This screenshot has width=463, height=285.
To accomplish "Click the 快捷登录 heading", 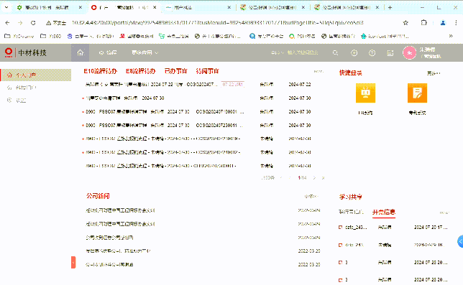I will tap(351, 73).
